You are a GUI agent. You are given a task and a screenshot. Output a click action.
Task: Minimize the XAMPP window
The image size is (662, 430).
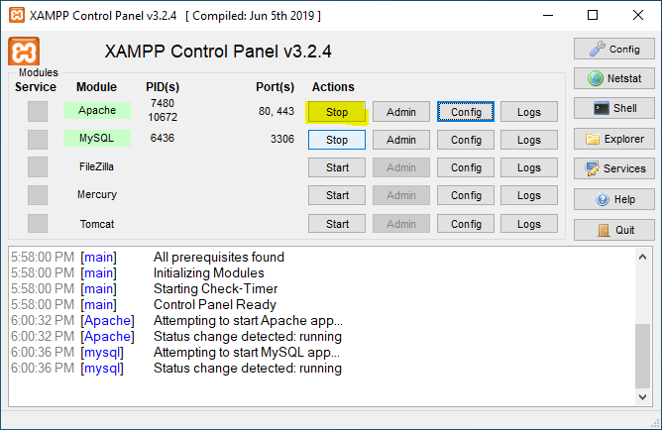(548, 15)
